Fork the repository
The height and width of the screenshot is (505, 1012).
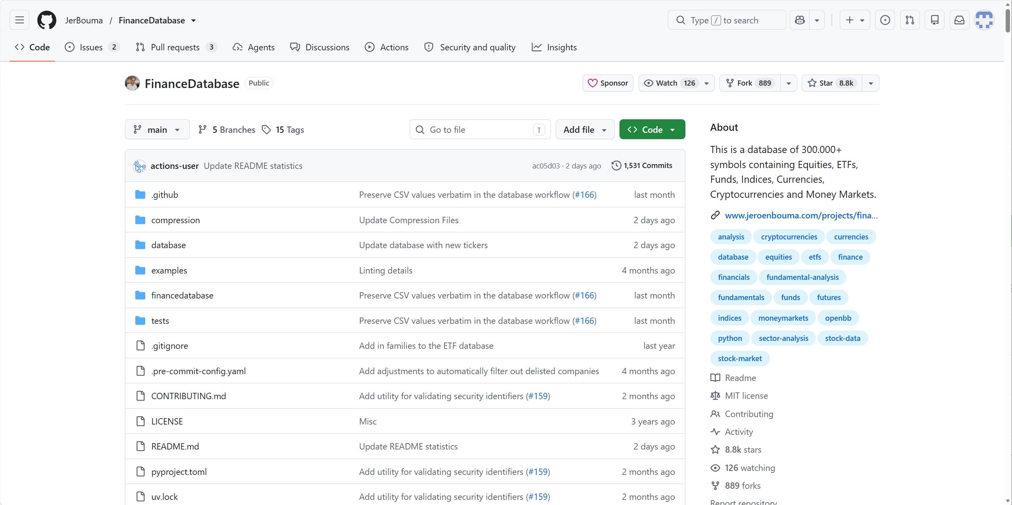750,83
